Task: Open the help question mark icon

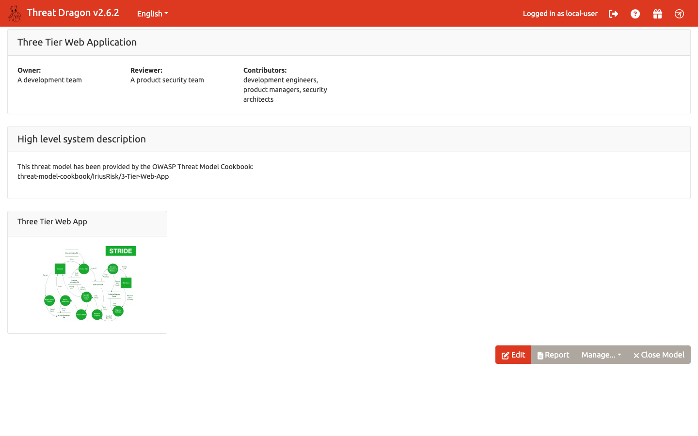Action: click(635, 14)
